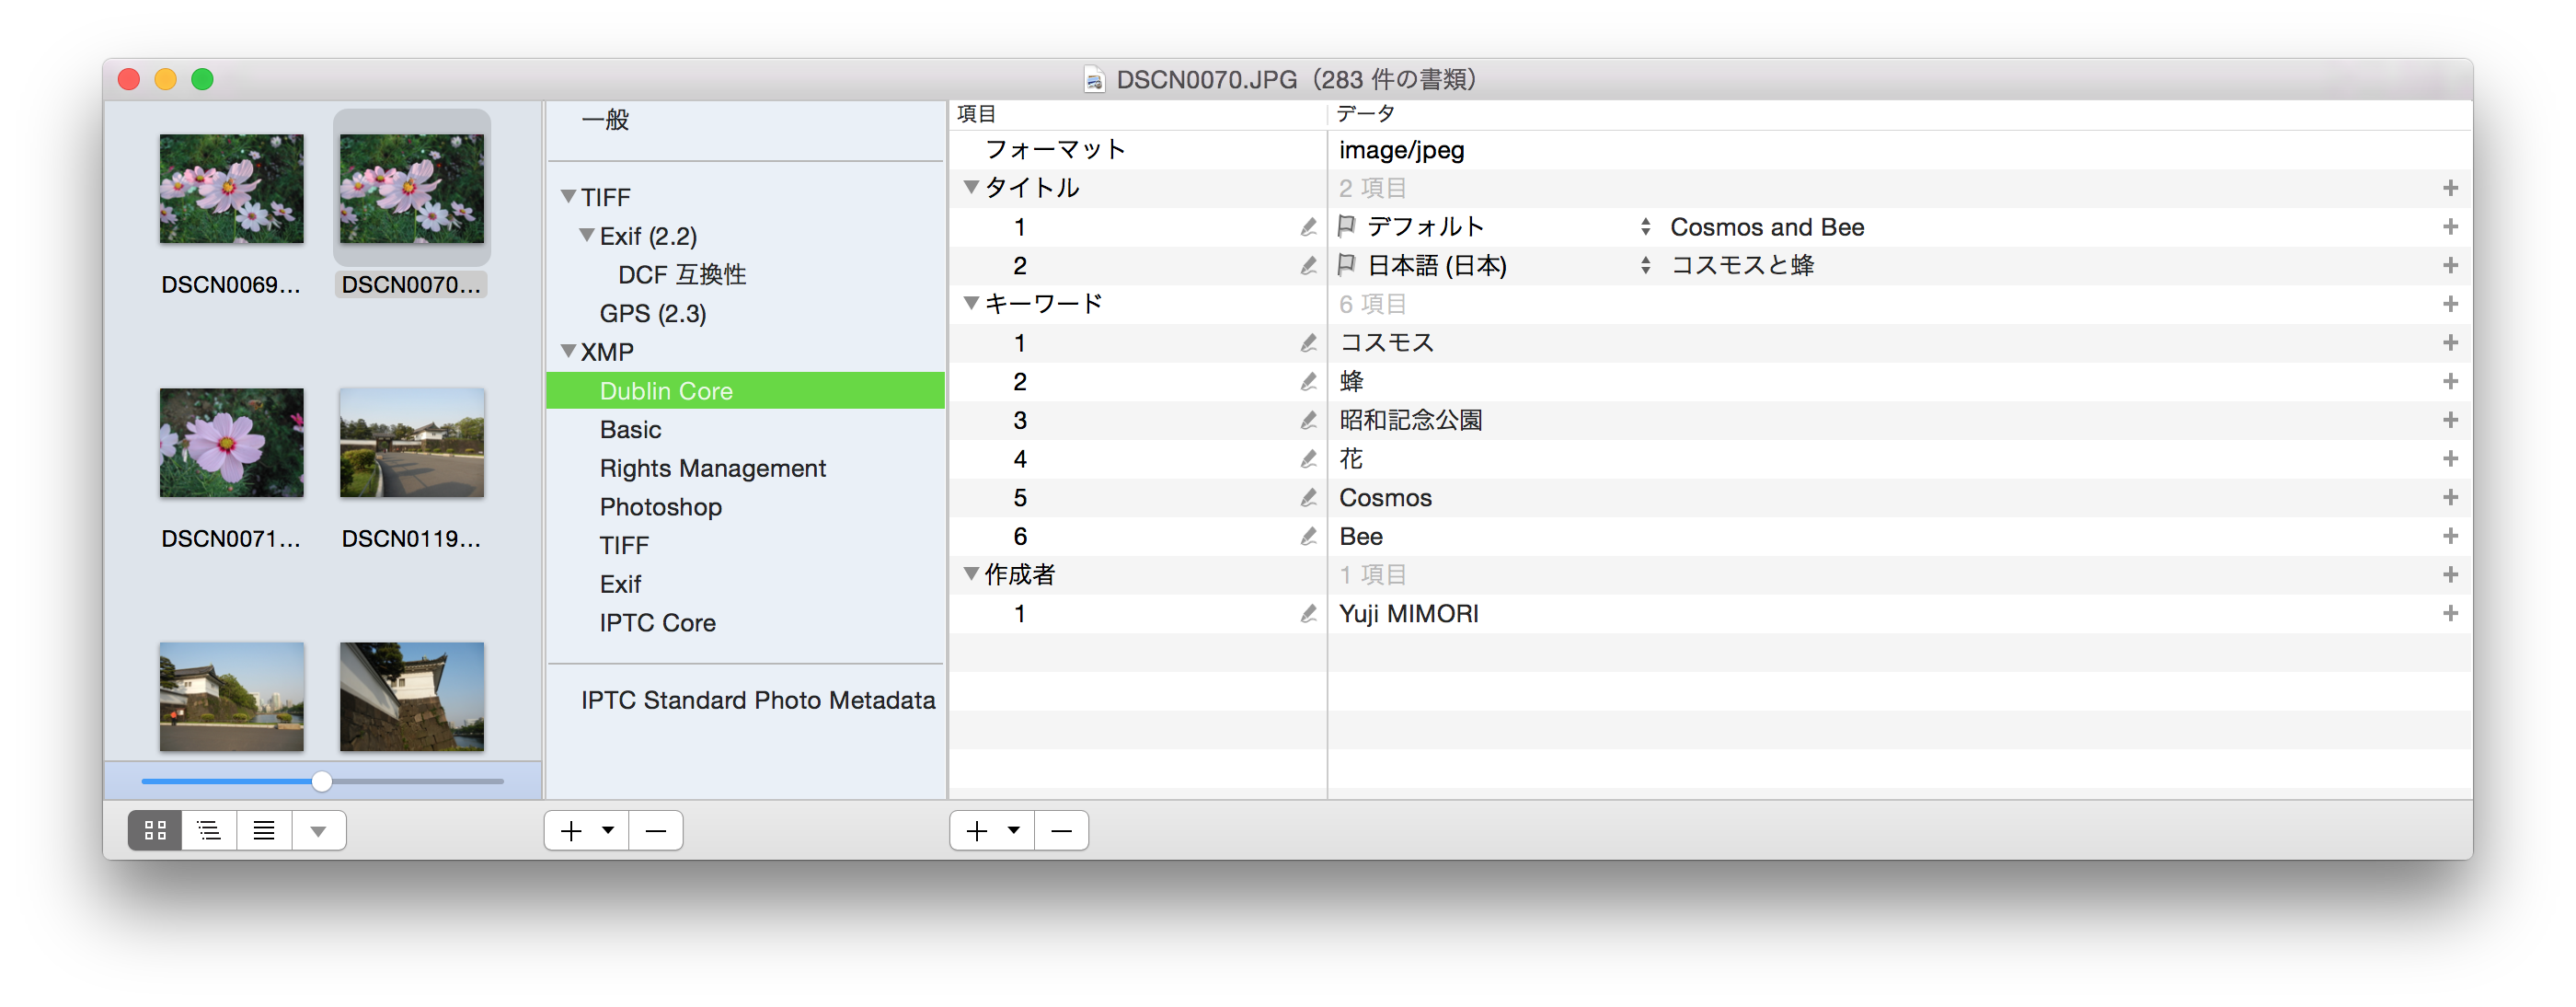
Task: Click pencil edit icon for keyword Bee
Action: pyautogui.click(x=1308, y=537)
